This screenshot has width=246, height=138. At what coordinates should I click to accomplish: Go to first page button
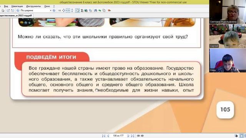[x=104, y=136]
